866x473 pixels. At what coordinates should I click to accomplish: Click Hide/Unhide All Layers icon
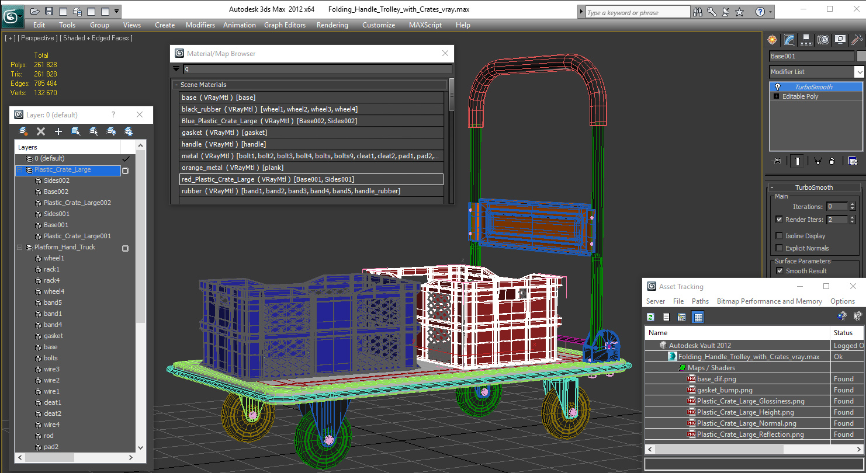[111, 131]
